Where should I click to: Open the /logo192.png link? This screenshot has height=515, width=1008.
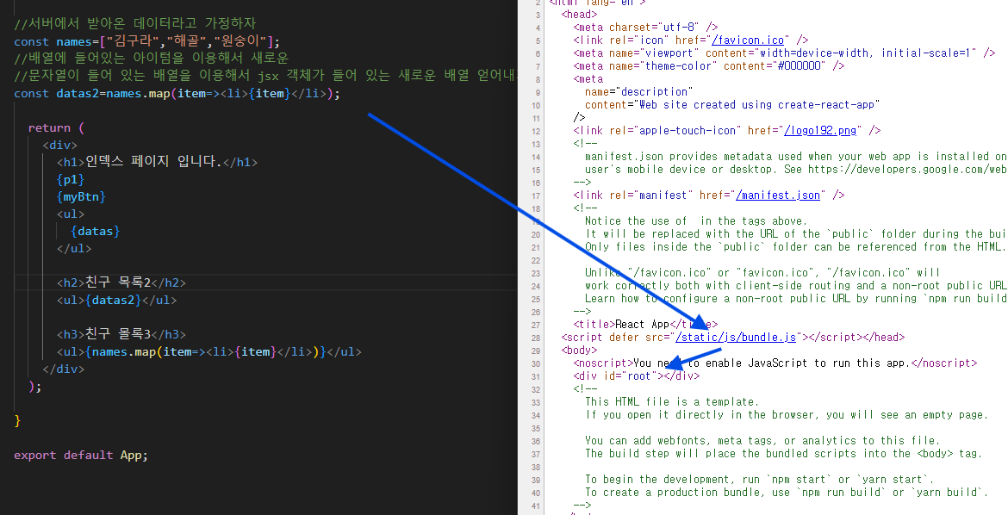pyautogui.click(x=820, y=131)
